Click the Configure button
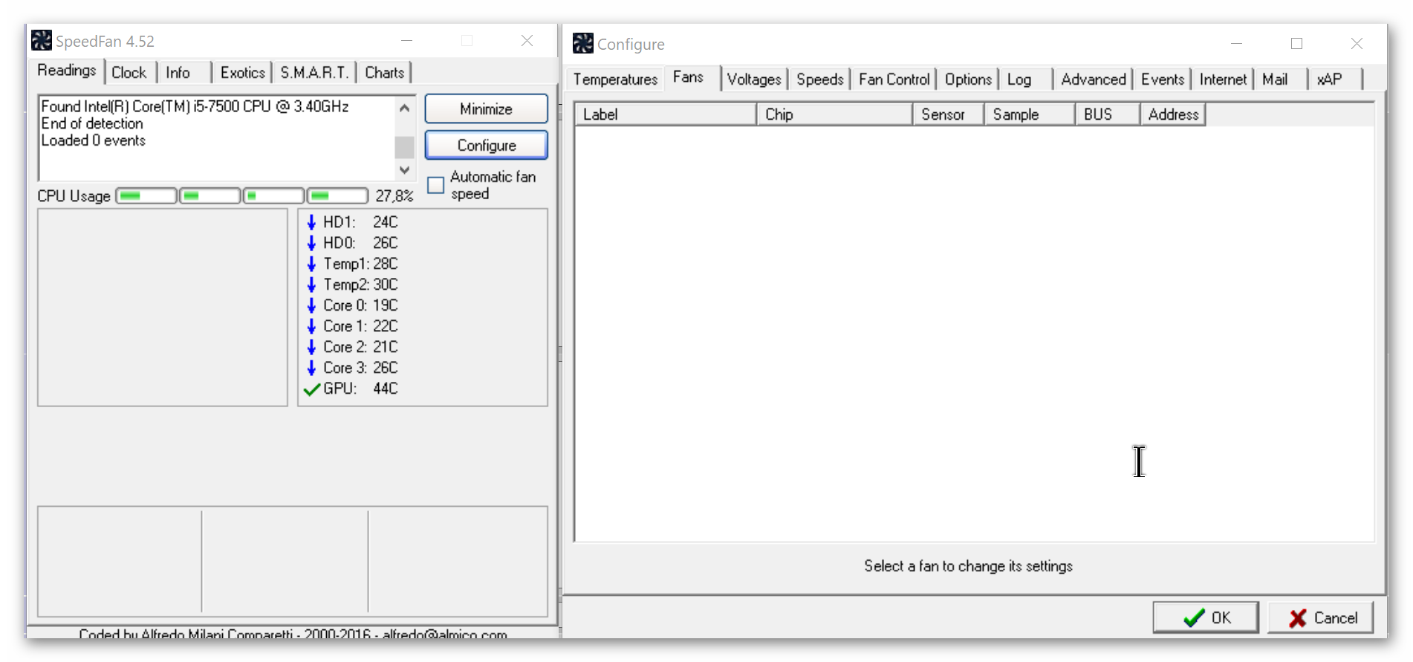The width and height of the screenshot is (1413, 662). coord(486,146)
